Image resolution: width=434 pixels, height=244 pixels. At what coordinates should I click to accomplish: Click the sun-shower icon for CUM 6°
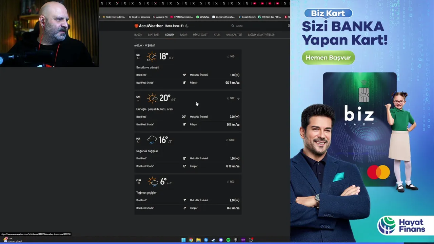coord(153,182)
